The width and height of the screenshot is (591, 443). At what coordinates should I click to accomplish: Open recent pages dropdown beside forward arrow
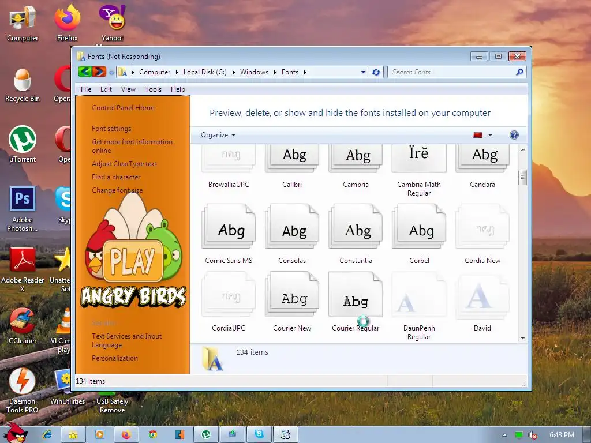(x=111, y=72)
